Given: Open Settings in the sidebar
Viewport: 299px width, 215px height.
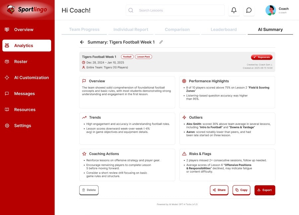Looking at the screenshot, I should [x=27, y=126].
